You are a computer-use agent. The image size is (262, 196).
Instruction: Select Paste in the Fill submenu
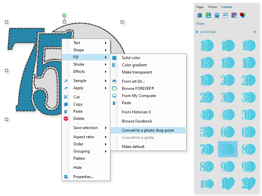pos(148,103)
